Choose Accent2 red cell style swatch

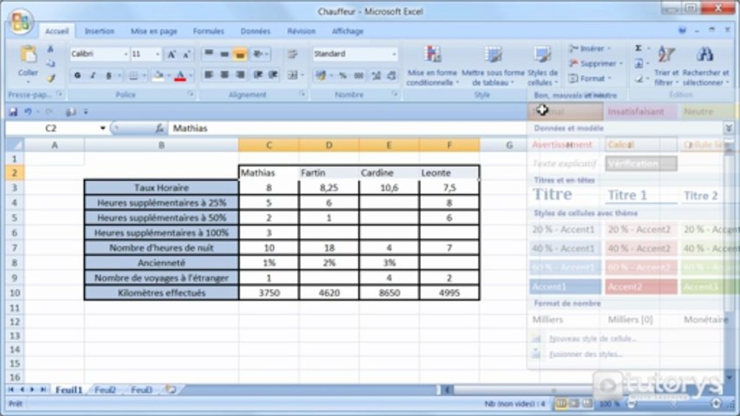[641, 287]
